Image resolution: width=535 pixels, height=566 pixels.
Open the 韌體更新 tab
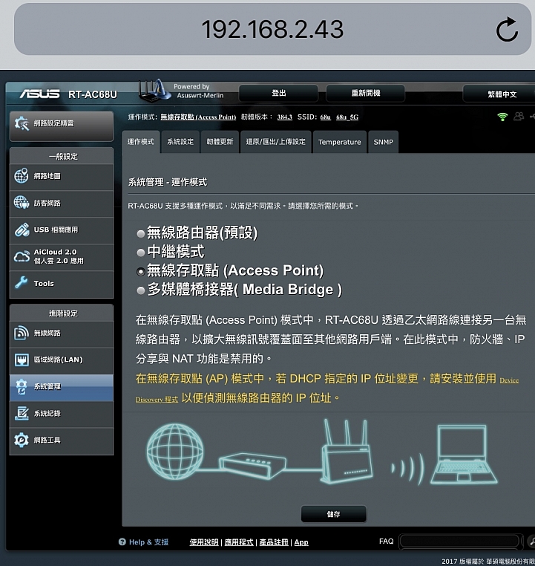click(x=220, y=142)
